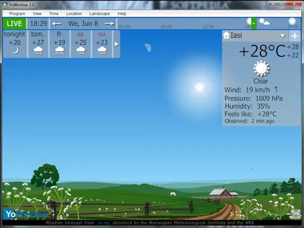The image size is (304, 228).
Task: Open the Landscape menu
Action: coord(99,14)
